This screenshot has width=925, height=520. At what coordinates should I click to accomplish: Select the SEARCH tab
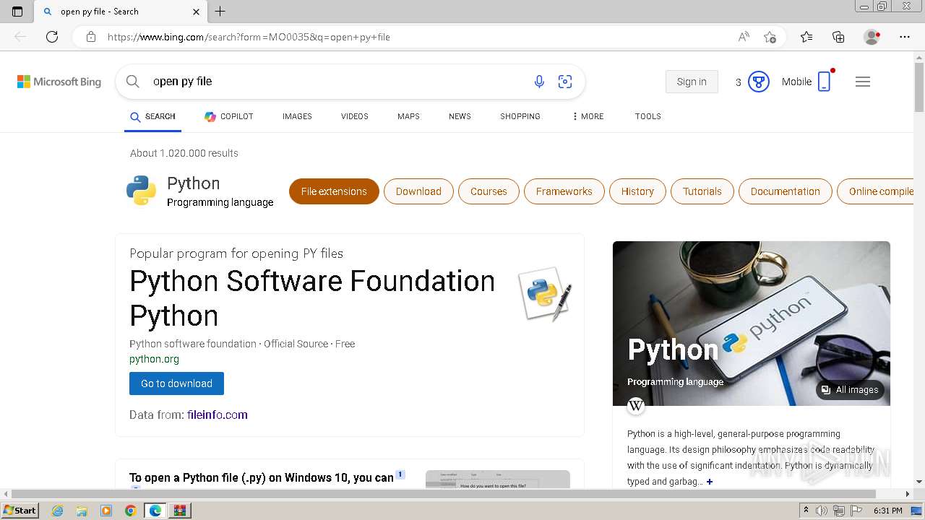click(x=152, y=116)
